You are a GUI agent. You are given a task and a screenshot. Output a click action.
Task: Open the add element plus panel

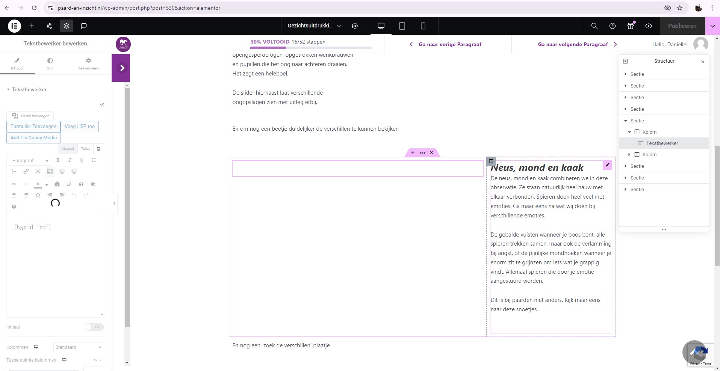pos(32,26)
